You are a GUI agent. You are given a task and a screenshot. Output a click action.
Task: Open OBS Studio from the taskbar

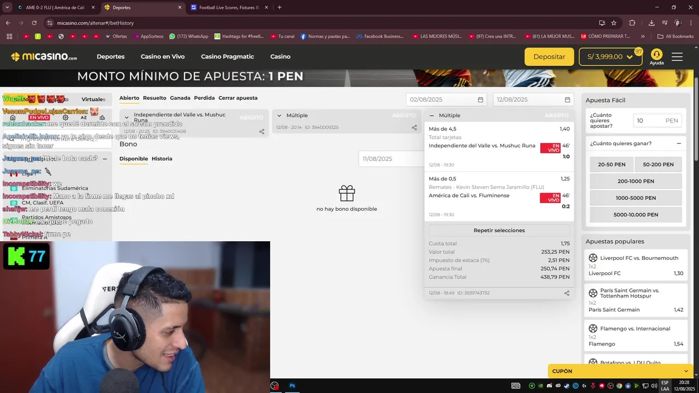[275, 385]
